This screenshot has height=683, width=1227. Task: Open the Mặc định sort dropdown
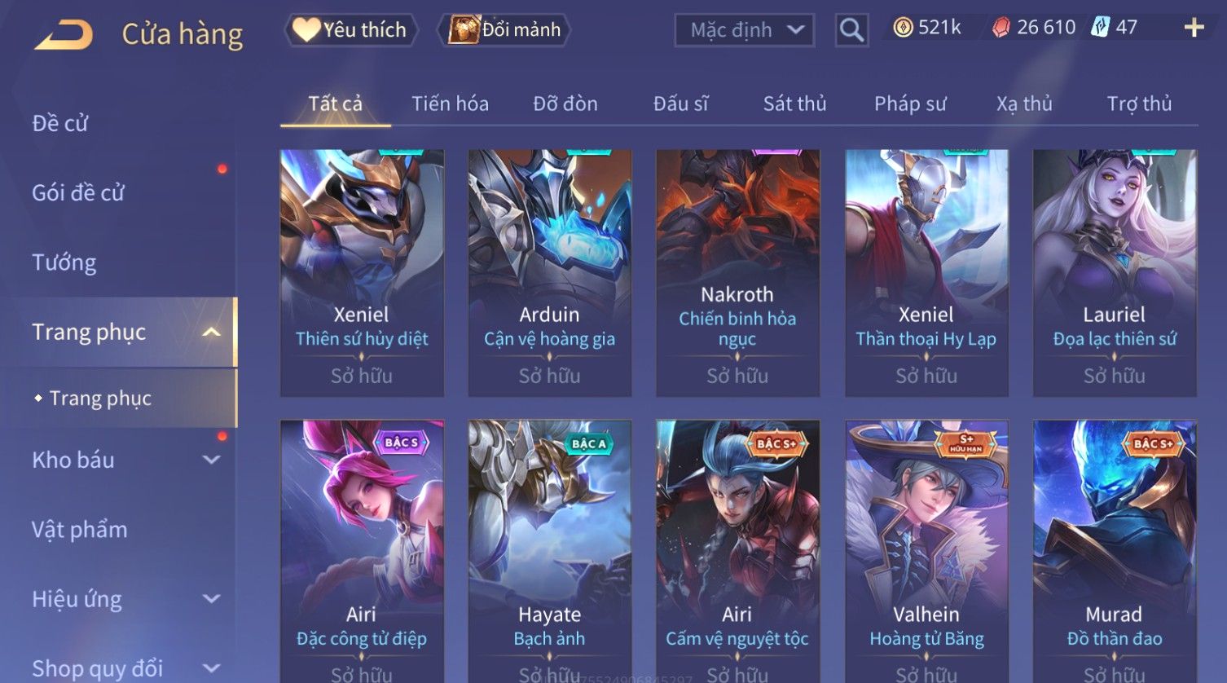coord(744,30)
